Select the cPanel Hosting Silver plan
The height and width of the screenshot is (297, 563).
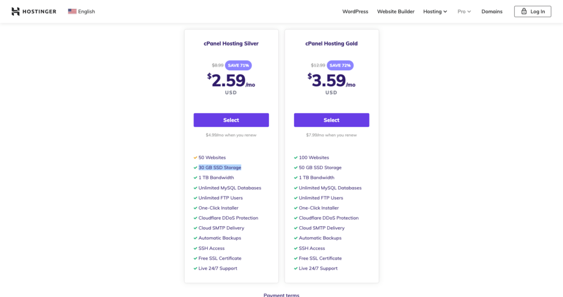click(231, 120)
